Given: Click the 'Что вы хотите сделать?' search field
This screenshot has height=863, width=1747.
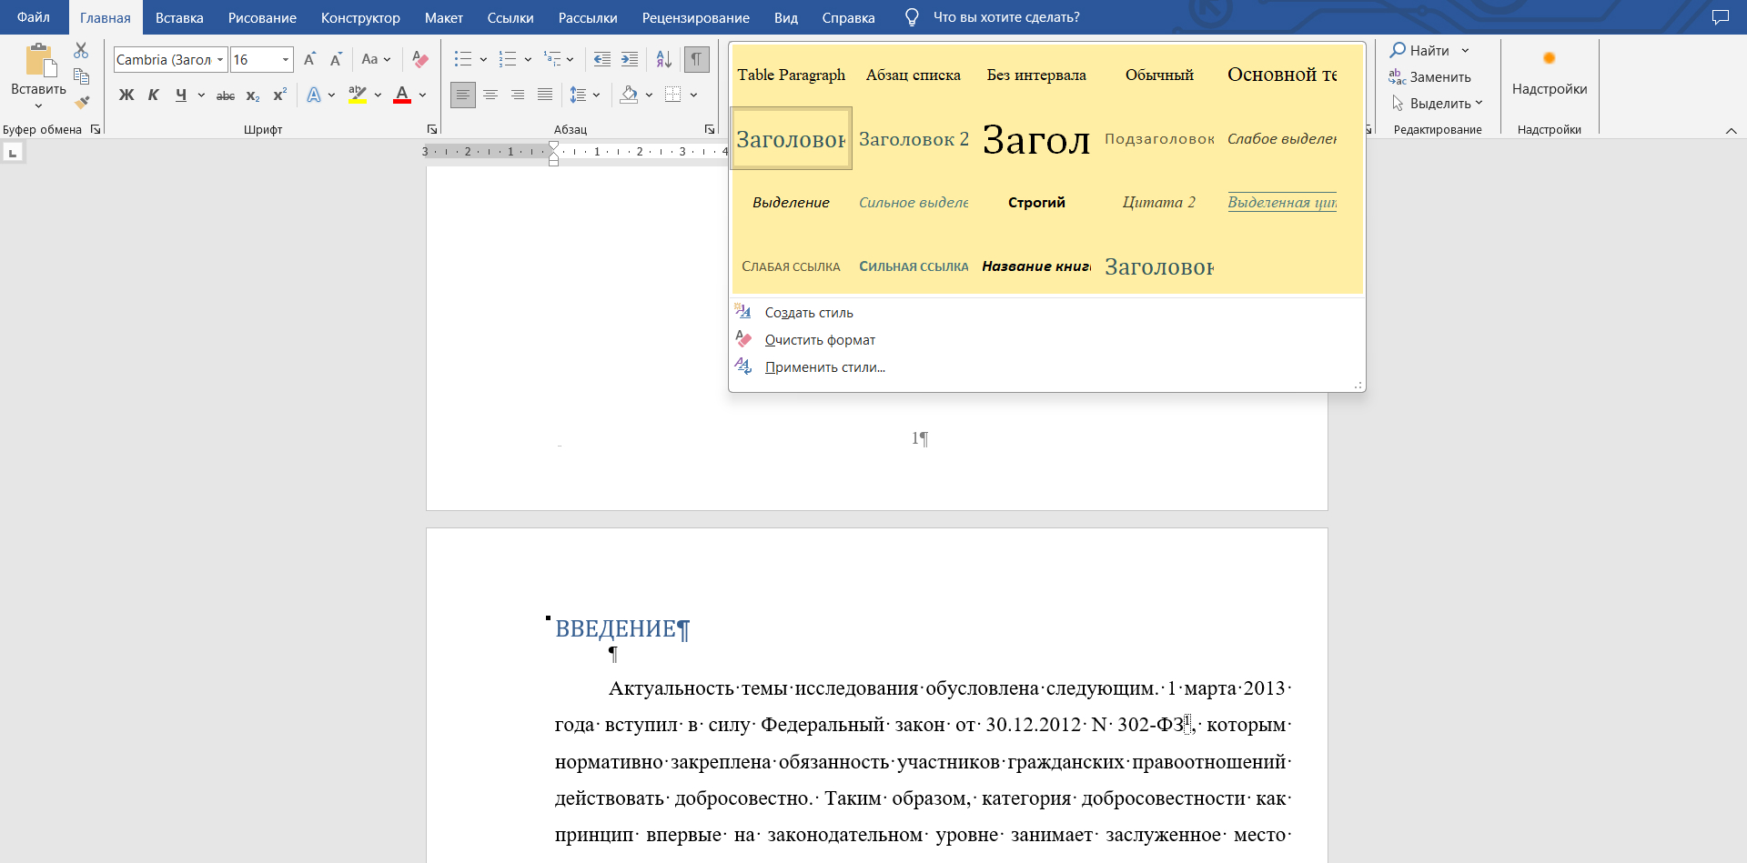Looking at the screenshot, I should pos(1006,18).
